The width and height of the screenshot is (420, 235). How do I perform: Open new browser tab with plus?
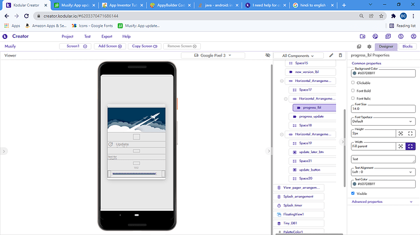[344, 5]
